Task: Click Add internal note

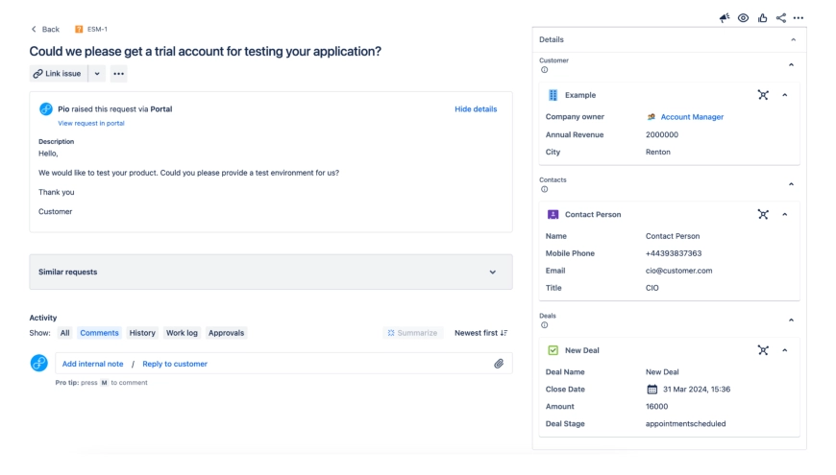Action: pyautogui.click(x=93, y=364)
